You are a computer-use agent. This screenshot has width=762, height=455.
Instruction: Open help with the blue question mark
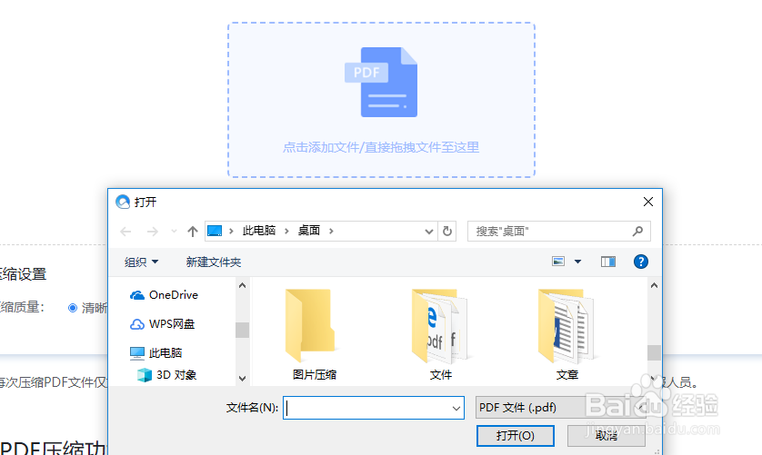click(640, 262)
